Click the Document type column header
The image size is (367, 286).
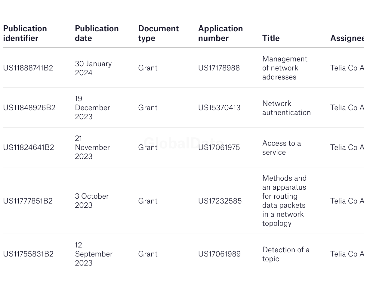[158, 33]
